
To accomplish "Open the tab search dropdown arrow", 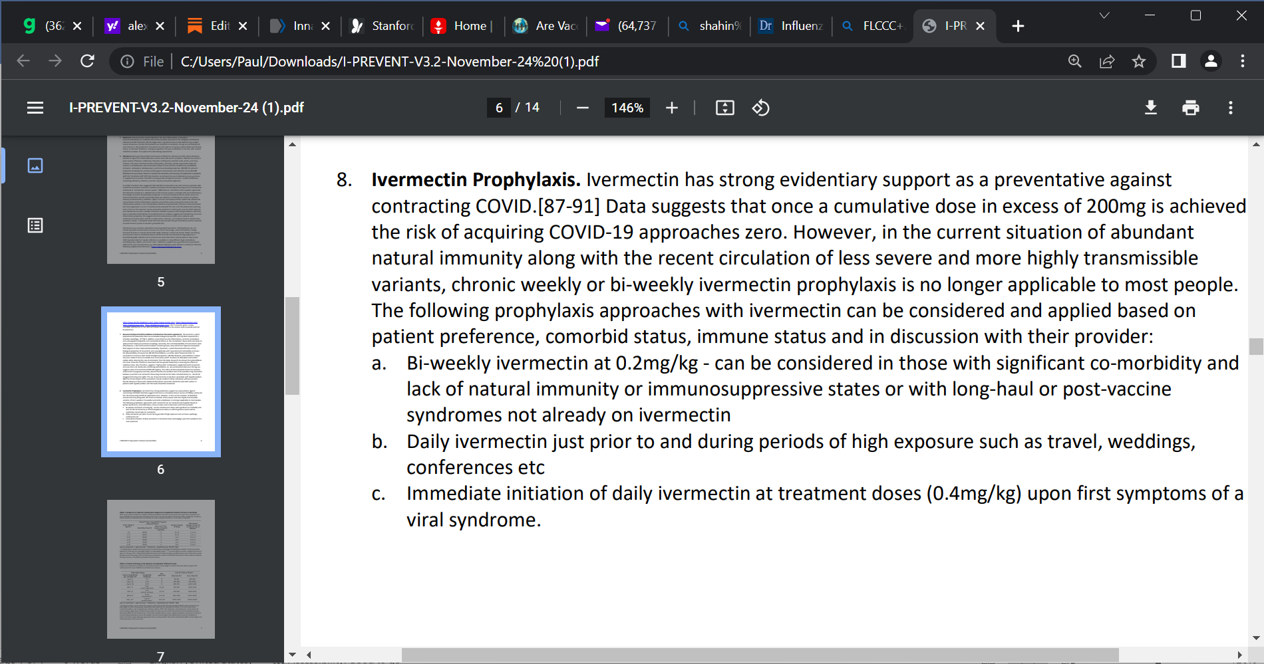I will (x=1104, y=15).
